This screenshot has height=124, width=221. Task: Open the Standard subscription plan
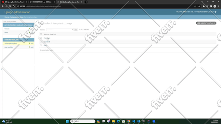pyautogui.click(x=47, y=42)
